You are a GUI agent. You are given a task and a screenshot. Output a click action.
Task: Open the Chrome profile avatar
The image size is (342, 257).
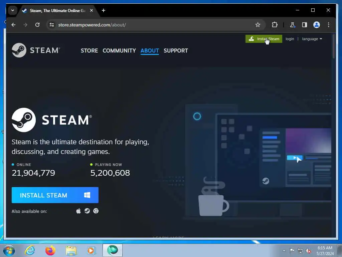(x=317, y=25)
